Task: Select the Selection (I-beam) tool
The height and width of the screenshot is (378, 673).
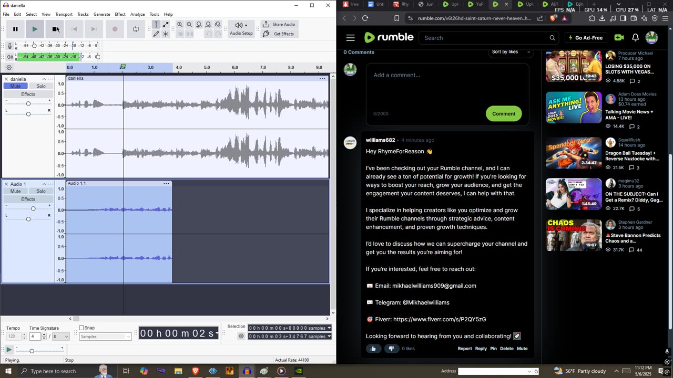Action: point(156,25)
